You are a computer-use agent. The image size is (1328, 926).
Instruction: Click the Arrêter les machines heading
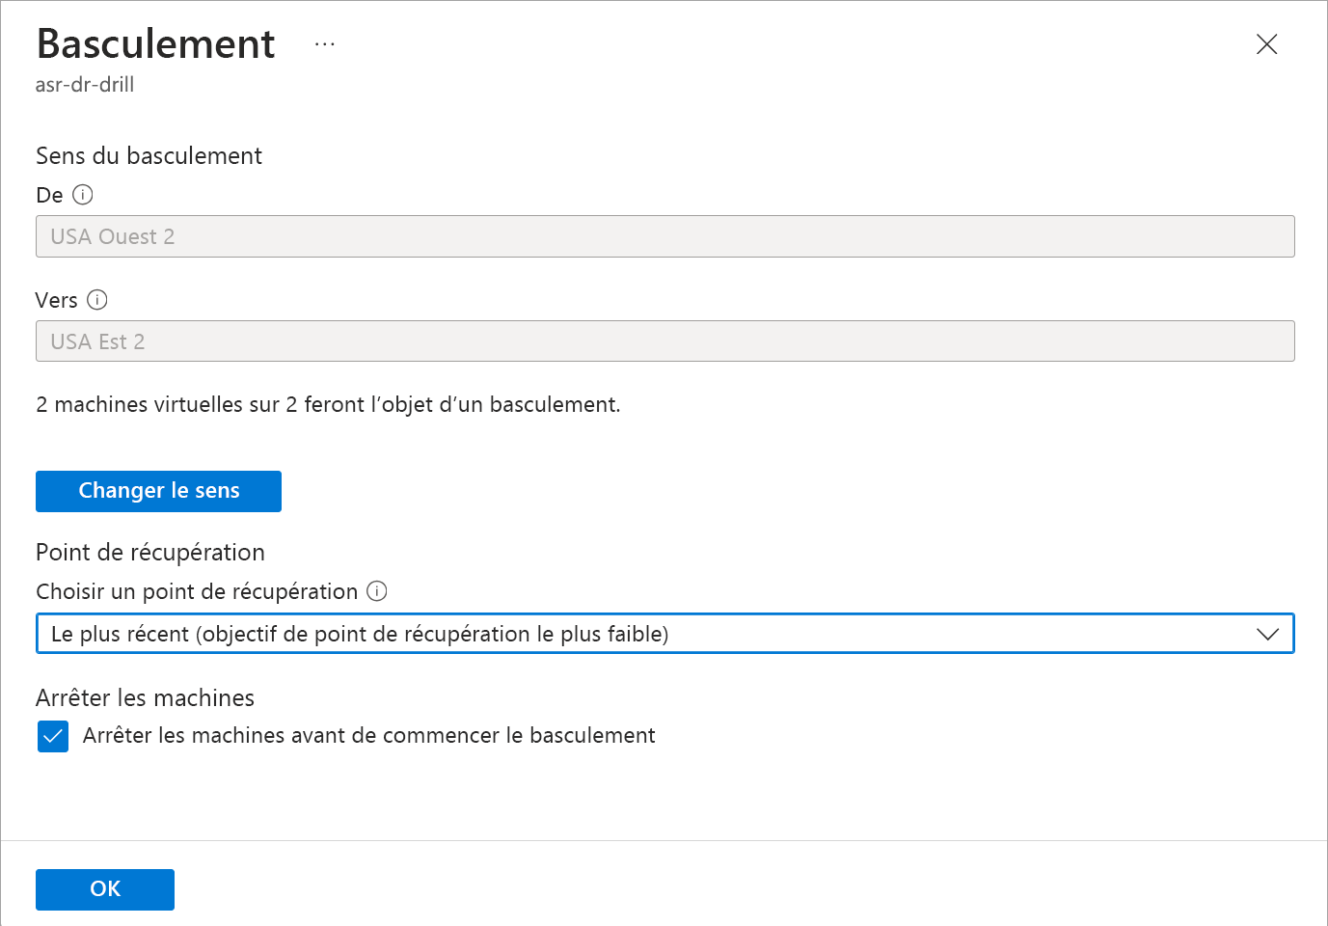click(x=145, y=697)
